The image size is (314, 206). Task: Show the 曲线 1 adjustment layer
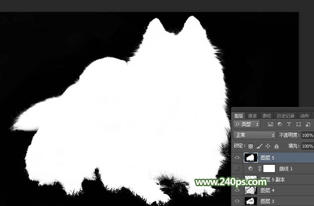(237, 168)
